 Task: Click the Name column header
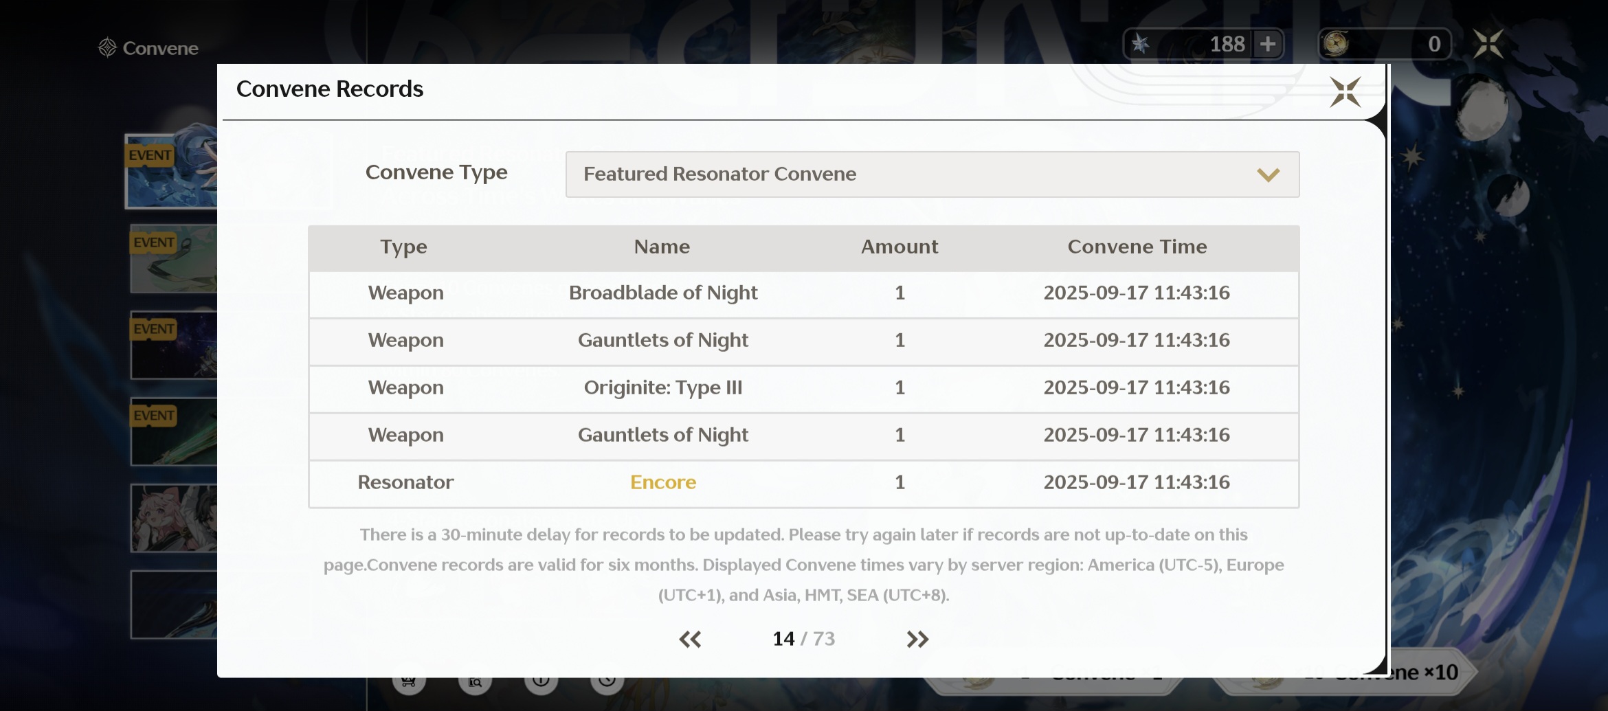pos(662,247)
